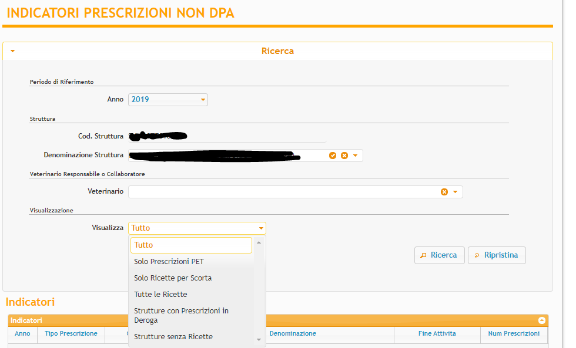Click the dropdown list scroll-up arrow
The image size is (576, 348).
coord(259,242)
